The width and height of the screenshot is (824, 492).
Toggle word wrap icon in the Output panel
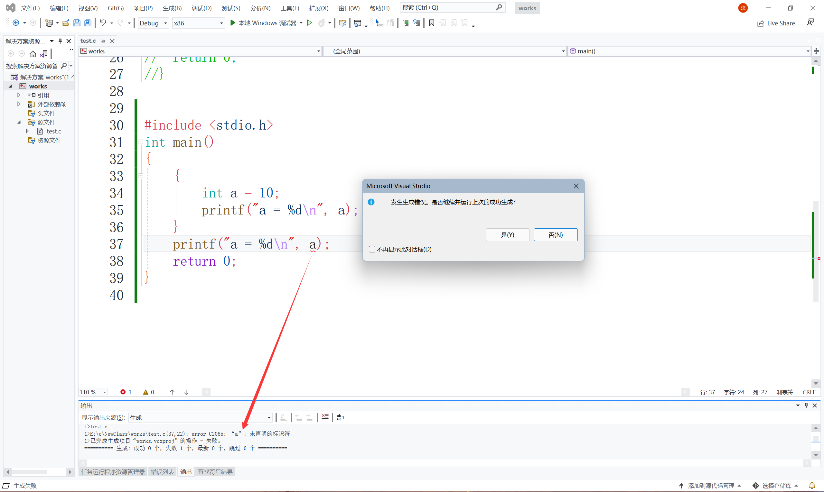[x=340, y=417]
